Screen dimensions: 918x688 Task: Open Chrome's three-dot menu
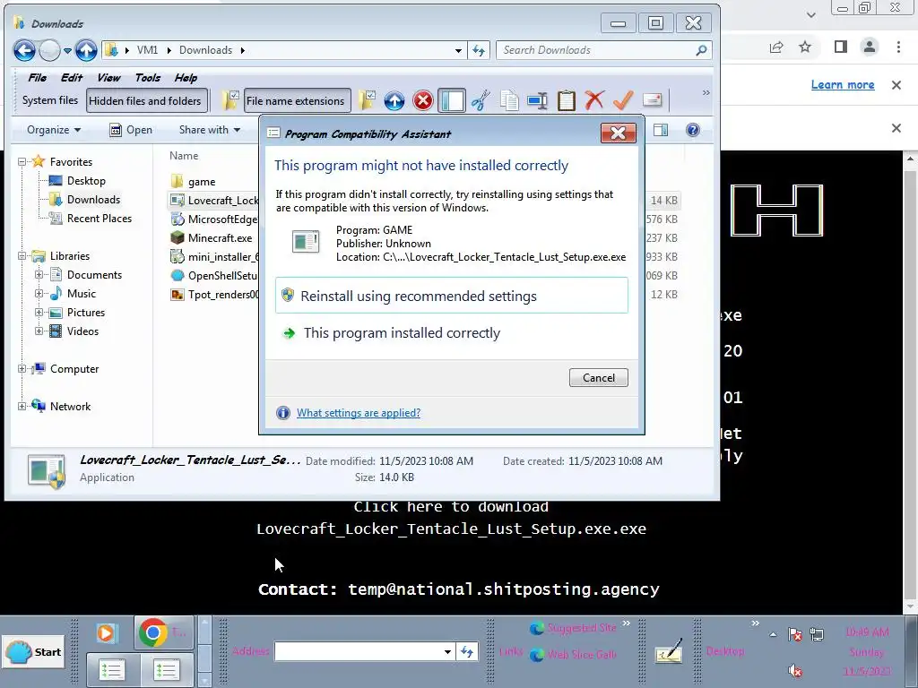pos(898,47)
